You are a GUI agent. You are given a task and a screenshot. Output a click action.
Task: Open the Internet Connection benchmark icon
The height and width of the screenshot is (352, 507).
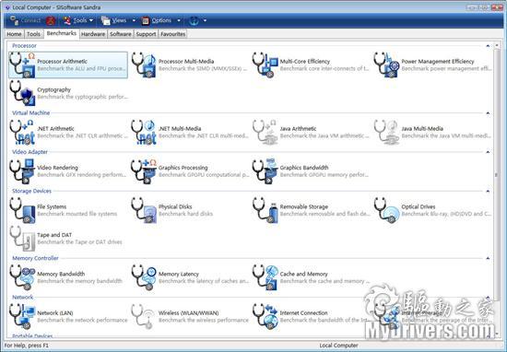tap(265, 317)
